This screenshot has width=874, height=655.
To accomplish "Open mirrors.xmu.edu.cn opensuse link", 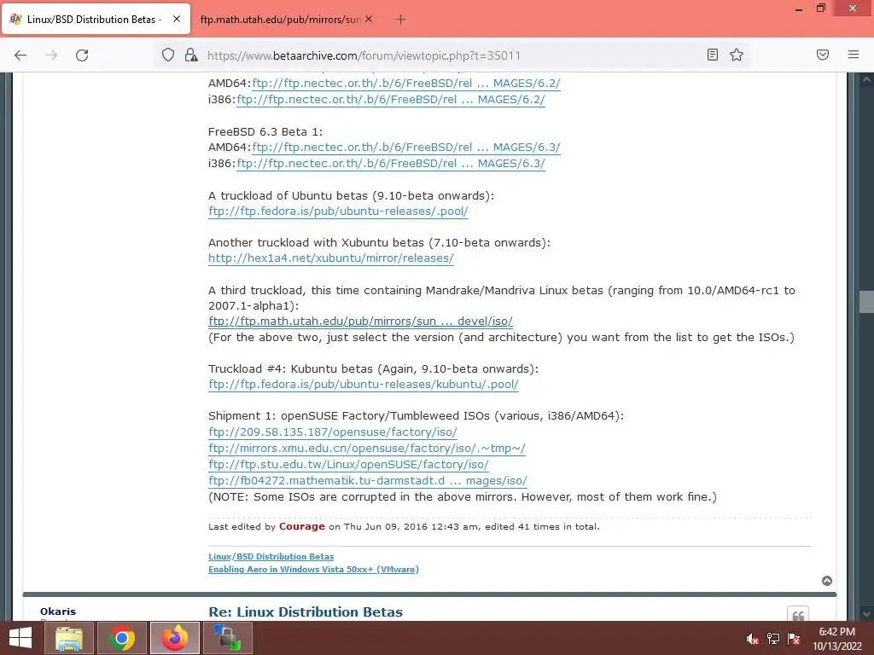I will (367, 449).
